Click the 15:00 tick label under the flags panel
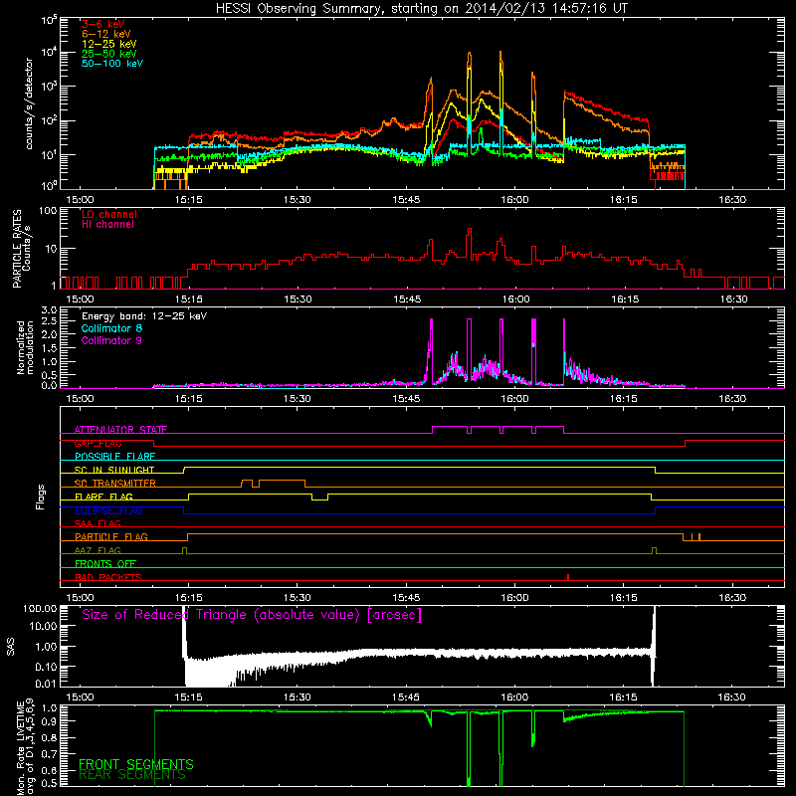The image size is (796, 796). pyautogui.click(x=80, y=597)
